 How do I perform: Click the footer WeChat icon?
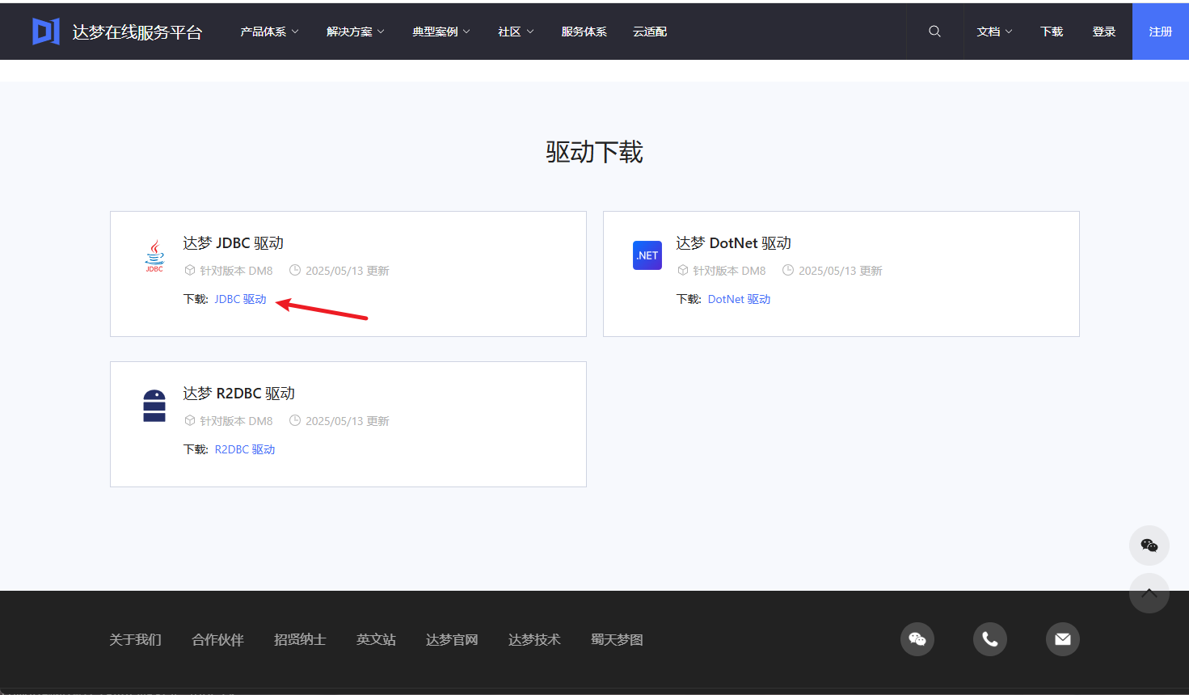point(917,639)
